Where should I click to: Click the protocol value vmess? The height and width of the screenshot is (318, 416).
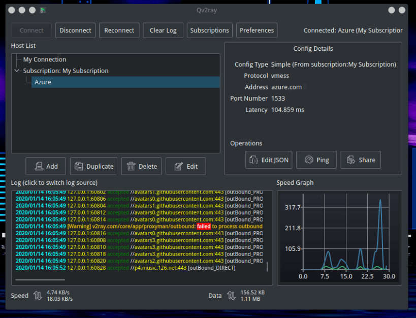[280, 76]
